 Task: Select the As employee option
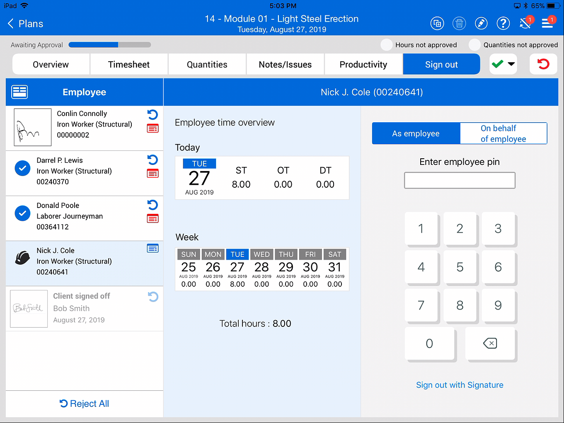click(416, 133)
